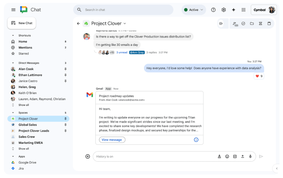Open the GIF picker
283x178 pixels.
pyautogui.click(x=235, y=157)
